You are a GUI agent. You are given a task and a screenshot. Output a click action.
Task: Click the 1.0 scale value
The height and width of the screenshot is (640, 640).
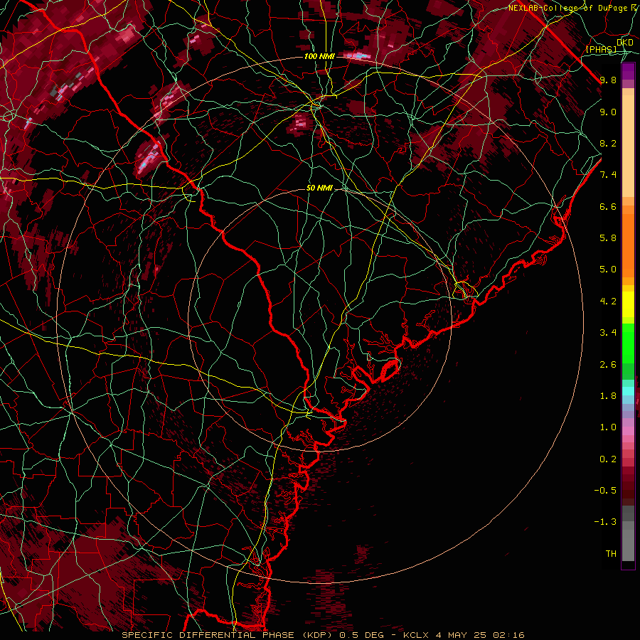[608, 427]
